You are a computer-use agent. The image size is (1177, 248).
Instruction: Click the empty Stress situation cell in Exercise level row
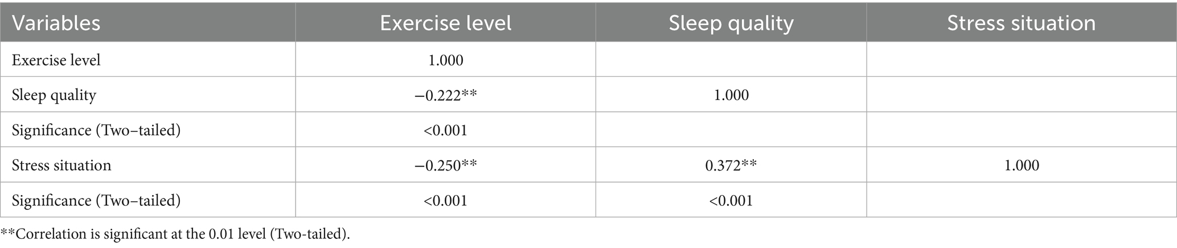tap(1022, 60)
